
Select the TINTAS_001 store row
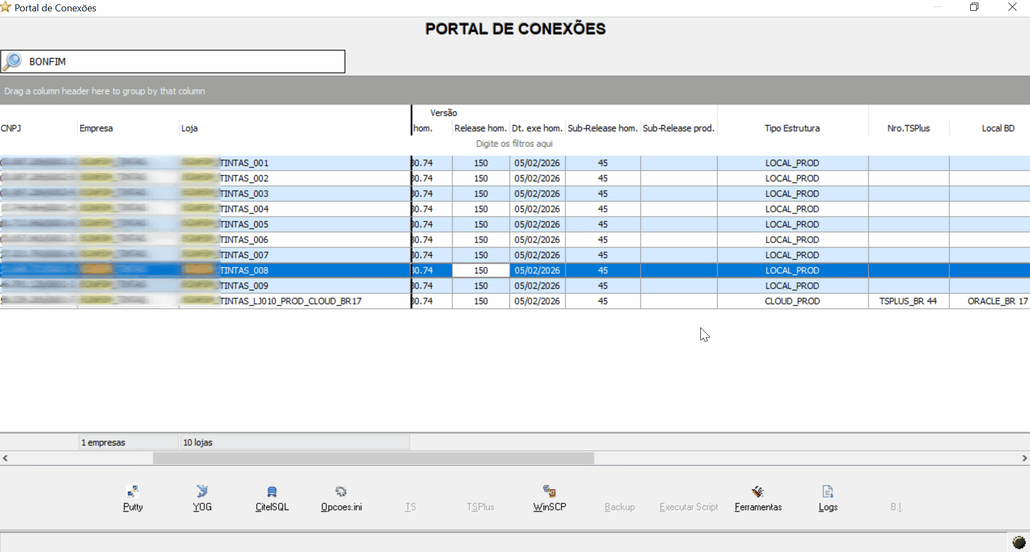(x=514, y=163)
